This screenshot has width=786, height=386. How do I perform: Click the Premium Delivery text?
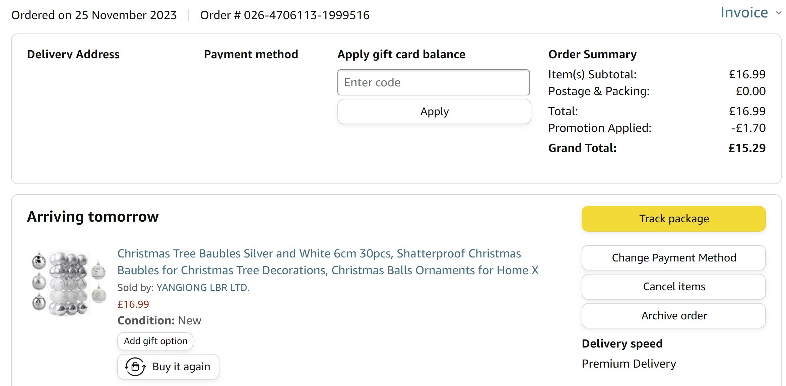629,364
